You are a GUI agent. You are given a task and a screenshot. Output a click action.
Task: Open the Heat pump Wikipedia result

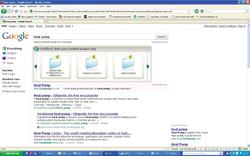(x=66, y=95)
